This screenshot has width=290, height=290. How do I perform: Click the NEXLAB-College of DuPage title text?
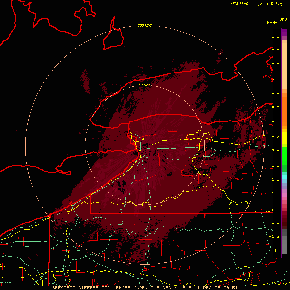point(258,4)
